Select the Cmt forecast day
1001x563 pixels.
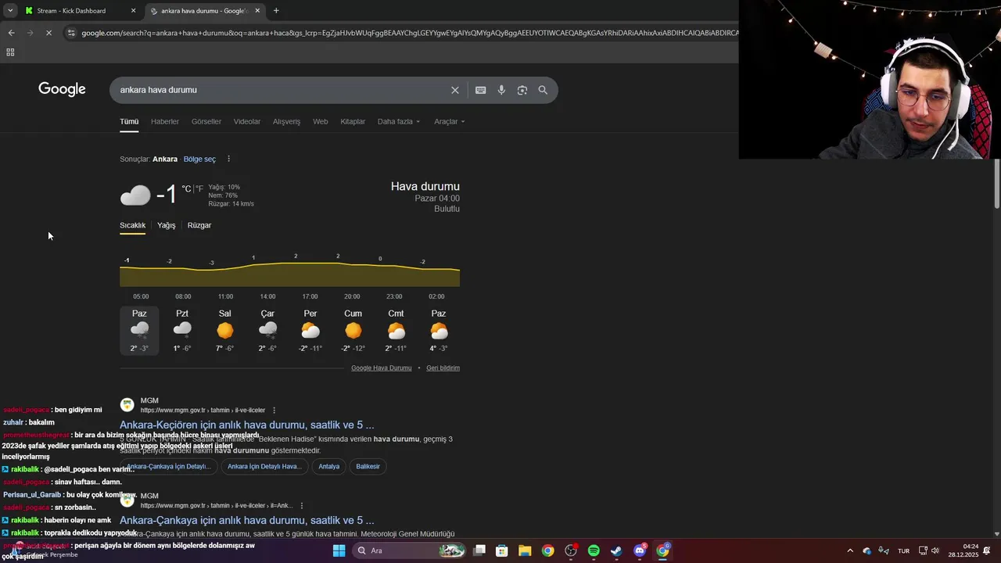pos(396,330)
